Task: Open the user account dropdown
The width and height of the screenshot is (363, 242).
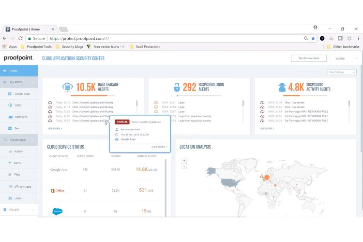Action: (x=346, y=59)
